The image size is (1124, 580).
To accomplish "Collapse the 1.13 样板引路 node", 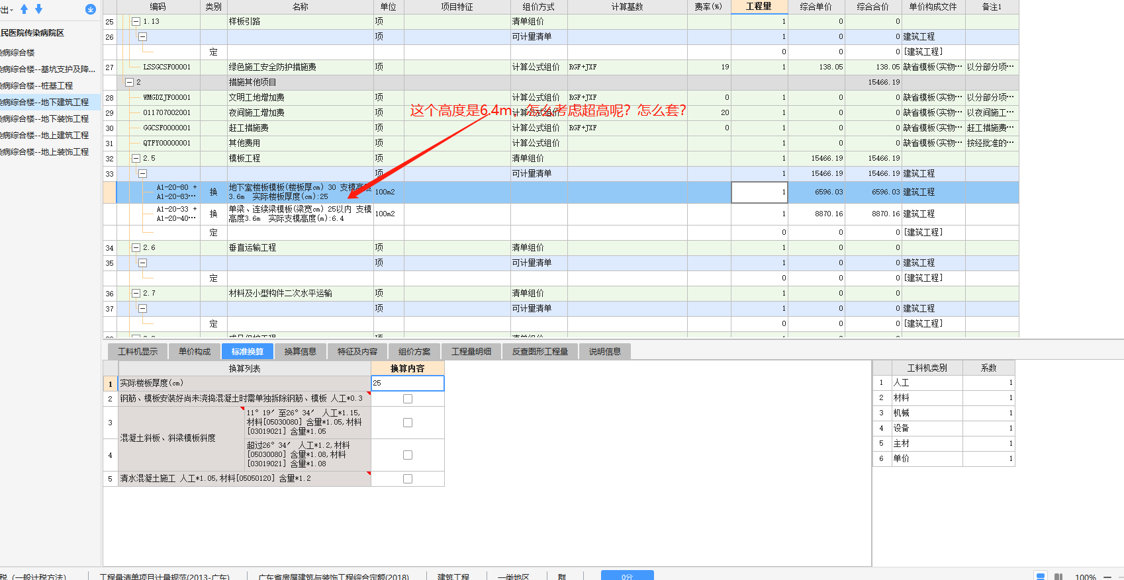I will (x=136, y=22).
